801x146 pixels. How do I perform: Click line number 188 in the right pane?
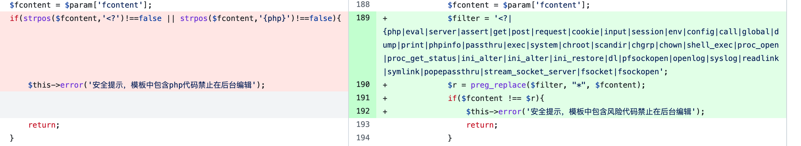[363, 4]
